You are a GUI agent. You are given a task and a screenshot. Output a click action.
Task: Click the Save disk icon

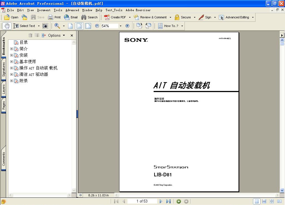[33, 17]
